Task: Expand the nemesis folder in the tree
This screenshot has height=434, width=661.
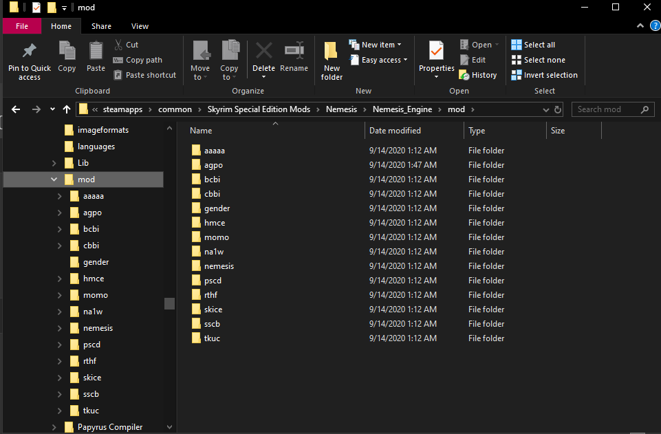Action: (x=59, y=328)
